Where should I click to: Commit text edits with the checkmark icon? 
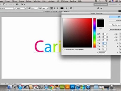pos(101,8)
